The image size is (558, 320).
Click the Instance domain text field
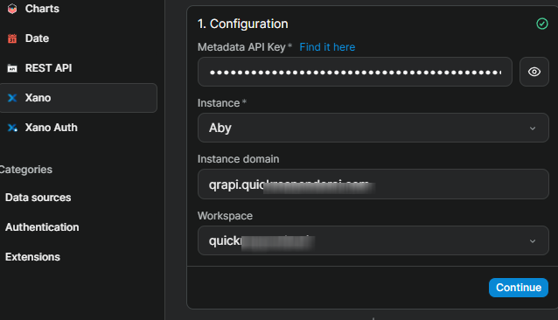coord(373,184)
